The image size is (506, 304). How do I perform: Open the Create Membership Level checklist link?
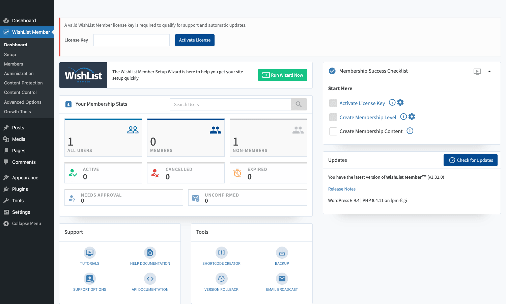point(368,118)
